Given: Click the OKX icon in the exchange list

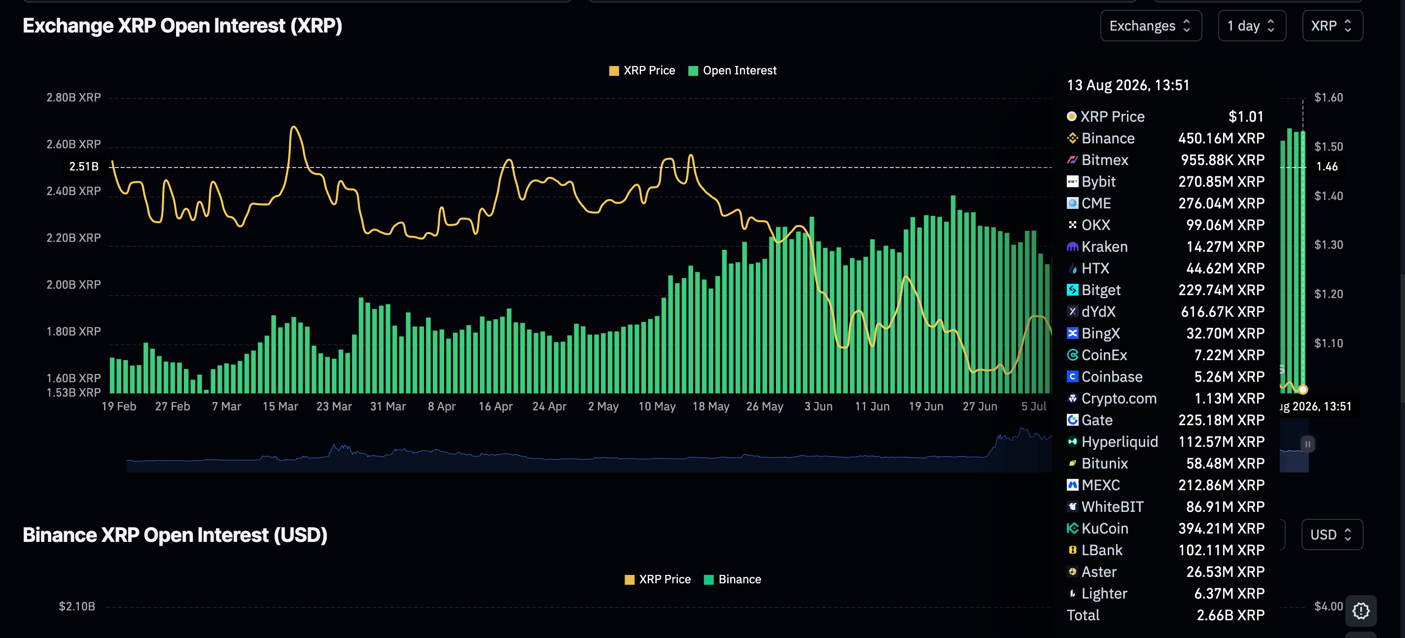Looking at the screenshot, I should pos(1072,225).
